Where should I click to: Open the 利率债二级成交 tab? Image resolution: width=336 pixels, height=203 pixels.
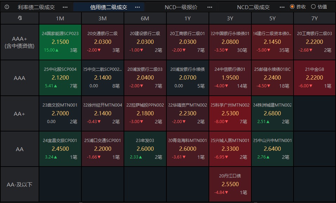[36, 7]
